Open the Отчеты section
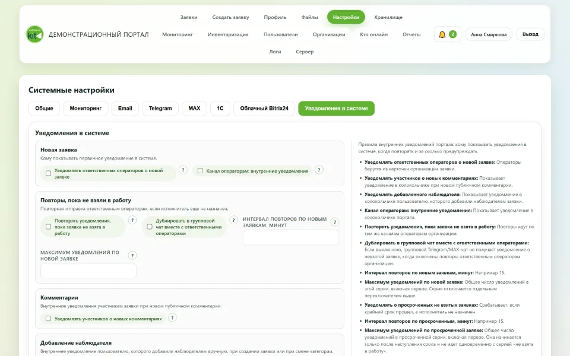 pyautogui.click(x=411, y=34)
